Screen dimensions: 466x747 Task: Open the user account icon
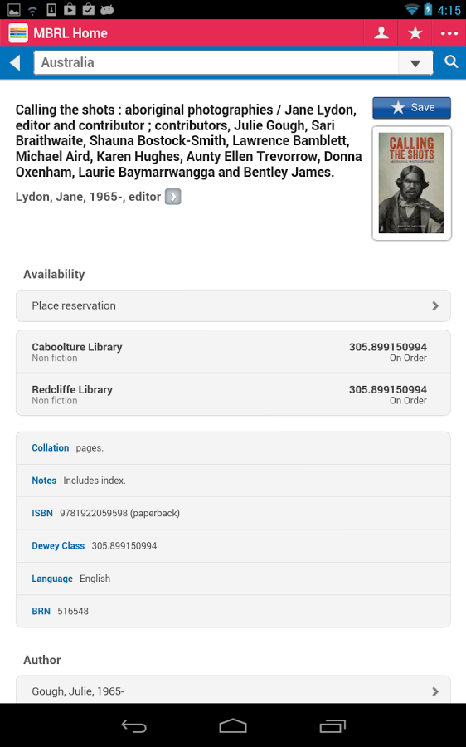(381, 33)
